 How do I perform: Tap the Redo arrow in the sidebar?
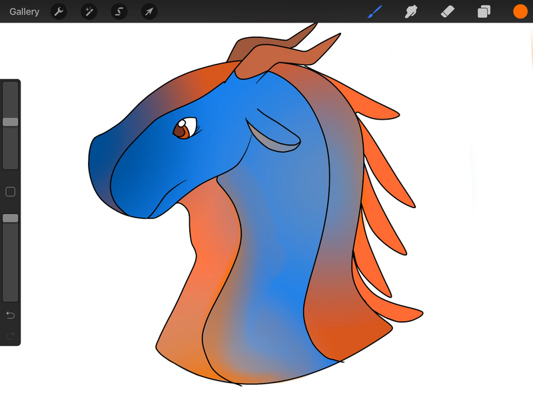[11, 335]
